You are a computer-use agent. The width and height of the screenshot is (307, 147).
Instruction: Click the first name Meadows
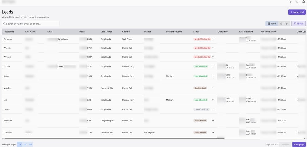point(8,88)
